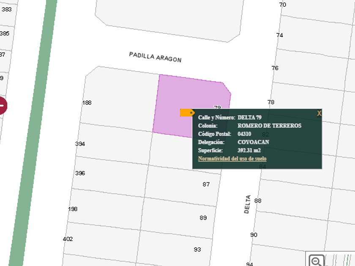This screenshot has height=266, width=355.
Task: Click parcel number '76'
Action: pyautogui.click(x=275, y=68)
